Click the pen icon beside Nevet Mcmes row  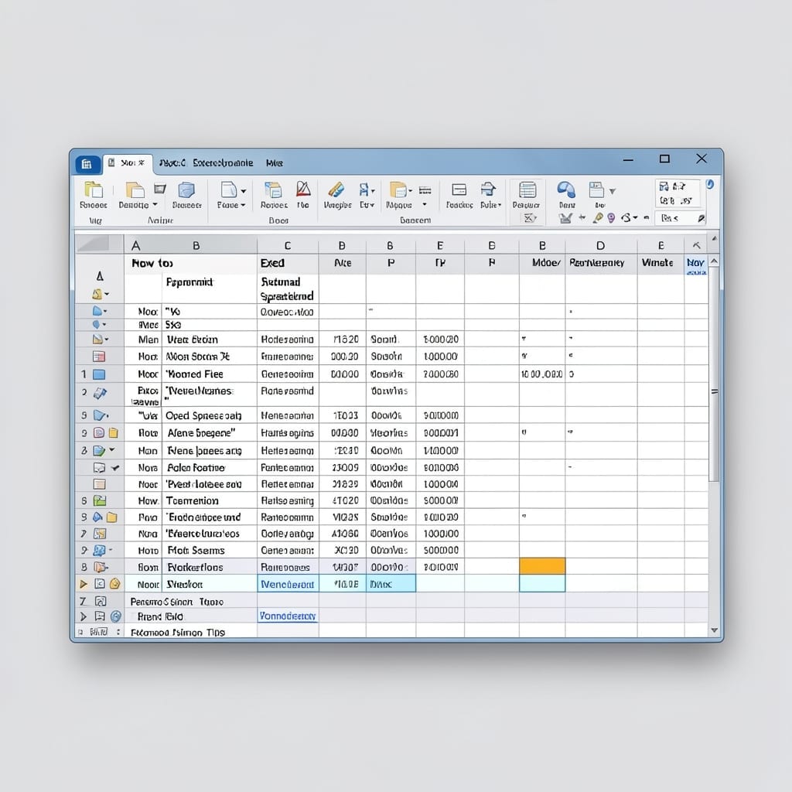100,394
